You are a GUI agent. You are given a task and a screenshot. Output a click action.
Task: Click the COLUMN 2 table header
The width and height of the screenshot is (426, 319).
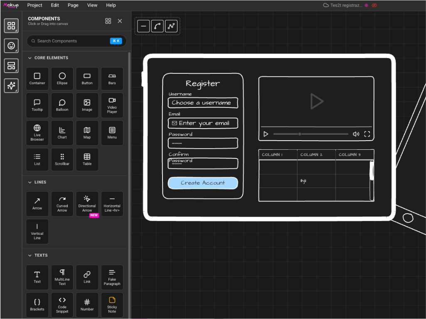[317, 155]
